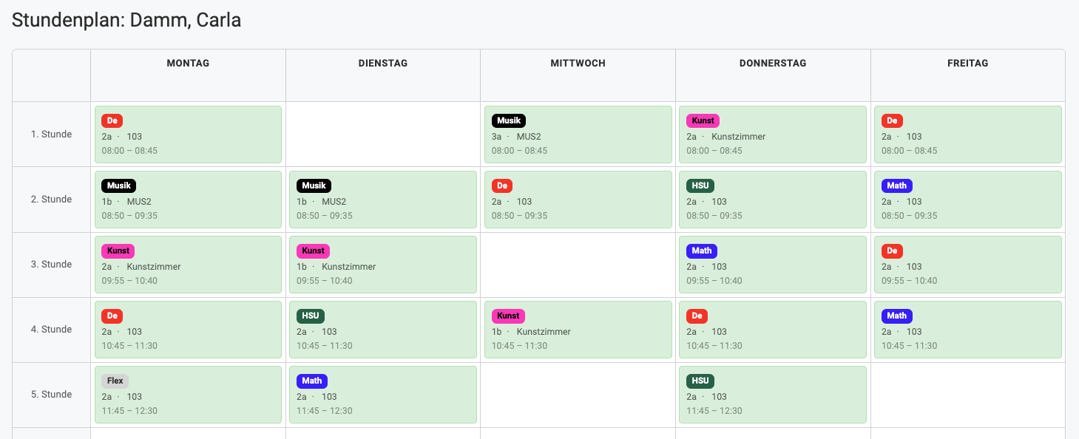Screen dimensions: 1079x439
Task: Select Monday Musik 1b lesson in 2. Stunde
Action: 188,200
